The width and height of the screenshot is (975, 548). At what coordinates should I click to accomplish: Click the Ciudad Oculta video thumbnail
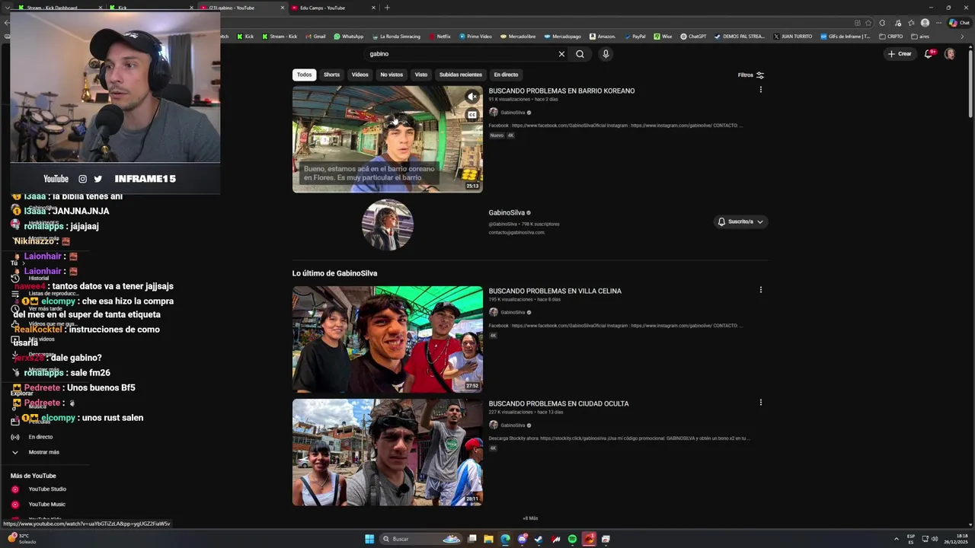[388, 452]
